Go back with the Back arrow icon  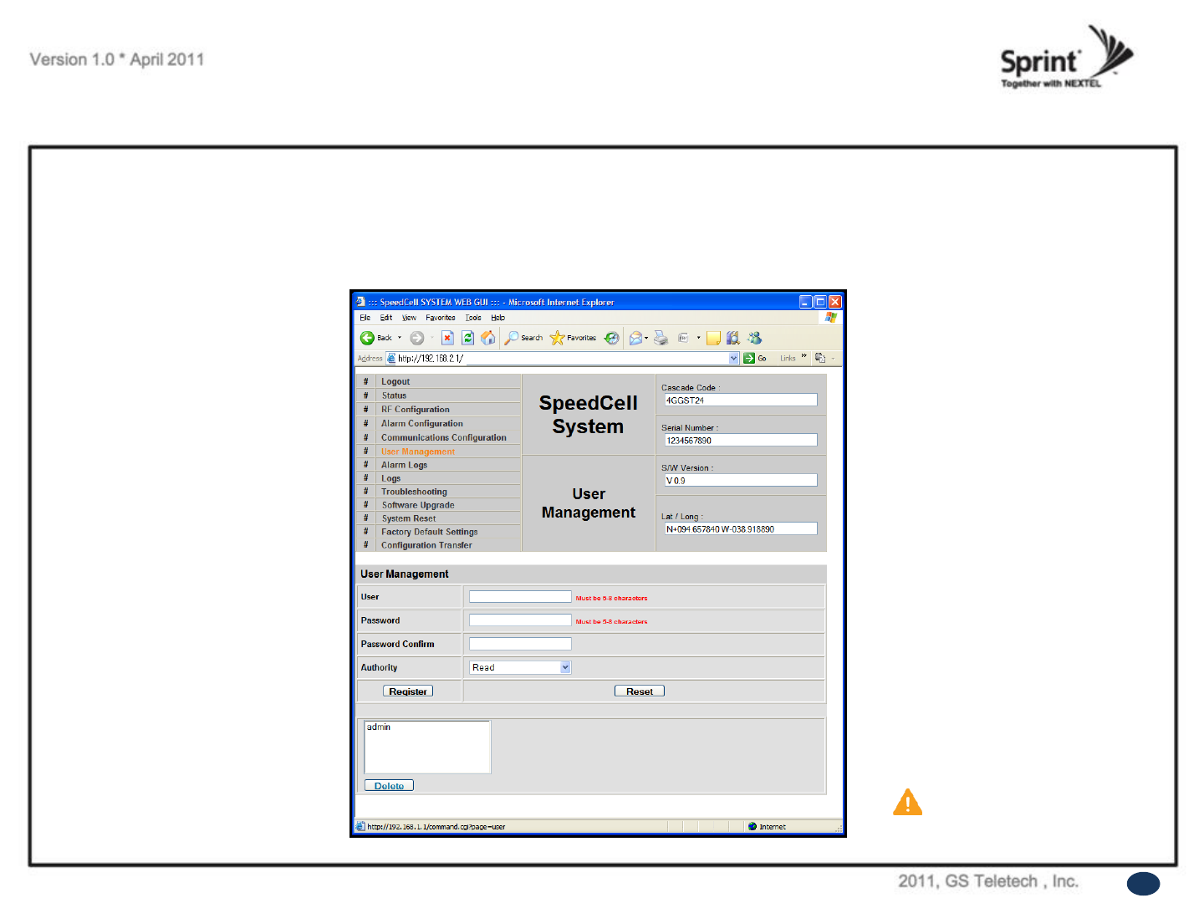coord(367,338)
